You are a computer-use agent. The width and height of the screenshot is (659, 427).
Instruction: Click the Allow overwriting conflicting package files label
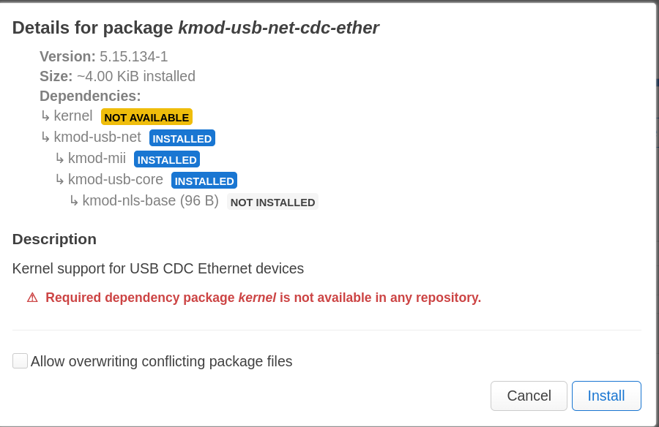(x=161, y=361)
